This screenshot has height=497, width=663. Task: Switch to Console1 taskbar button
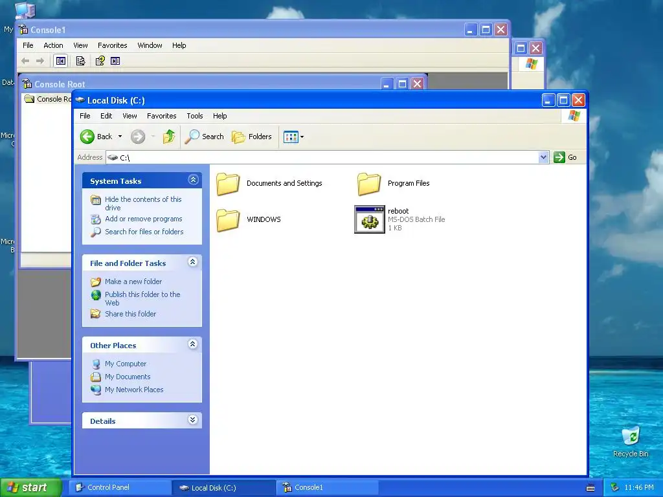(327, 487)
